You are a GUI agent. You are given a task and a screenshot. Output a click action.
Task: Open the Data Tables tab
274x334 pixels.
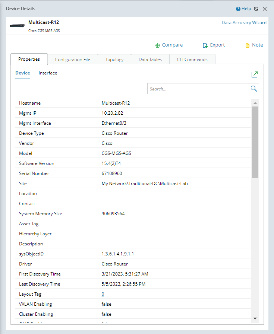pos(150,60)
